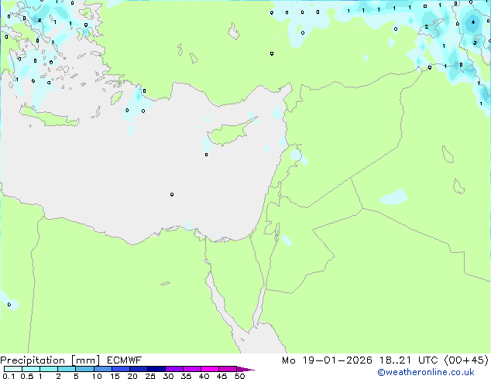Select the 30–35 mm purple swatch
The width and height of the screenshot is (491, 379).
click(x=173, y=369)
